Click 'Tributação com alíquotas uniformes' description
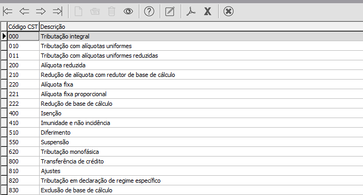The width and height of the screenshot is (363, 195). pyautogui.click(x=86, y=46)
